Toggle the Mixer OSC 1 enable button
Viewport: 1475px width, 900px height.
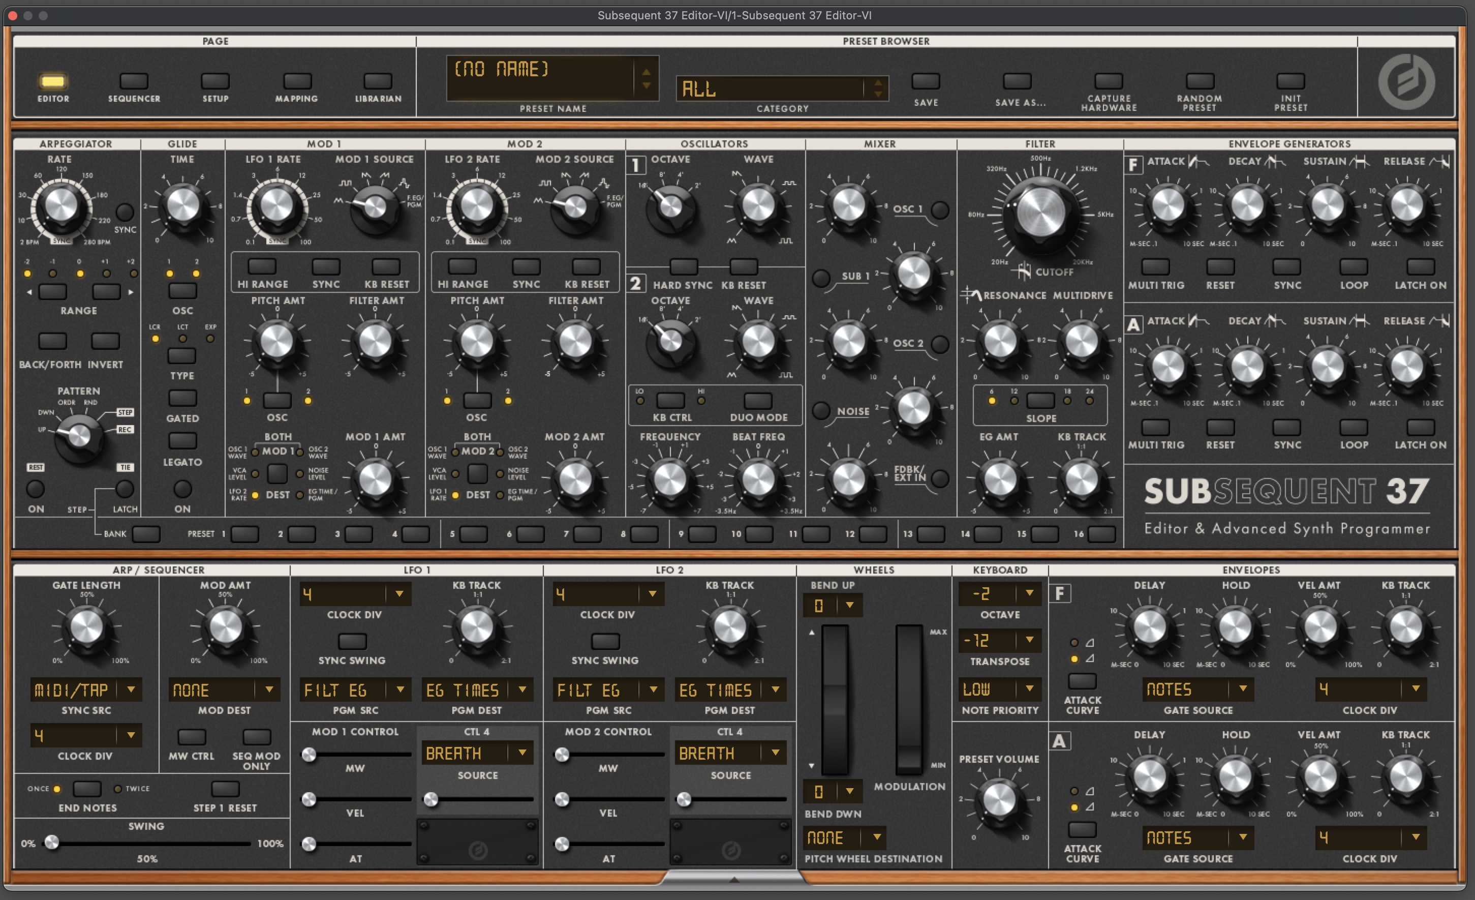pos(940,210)
